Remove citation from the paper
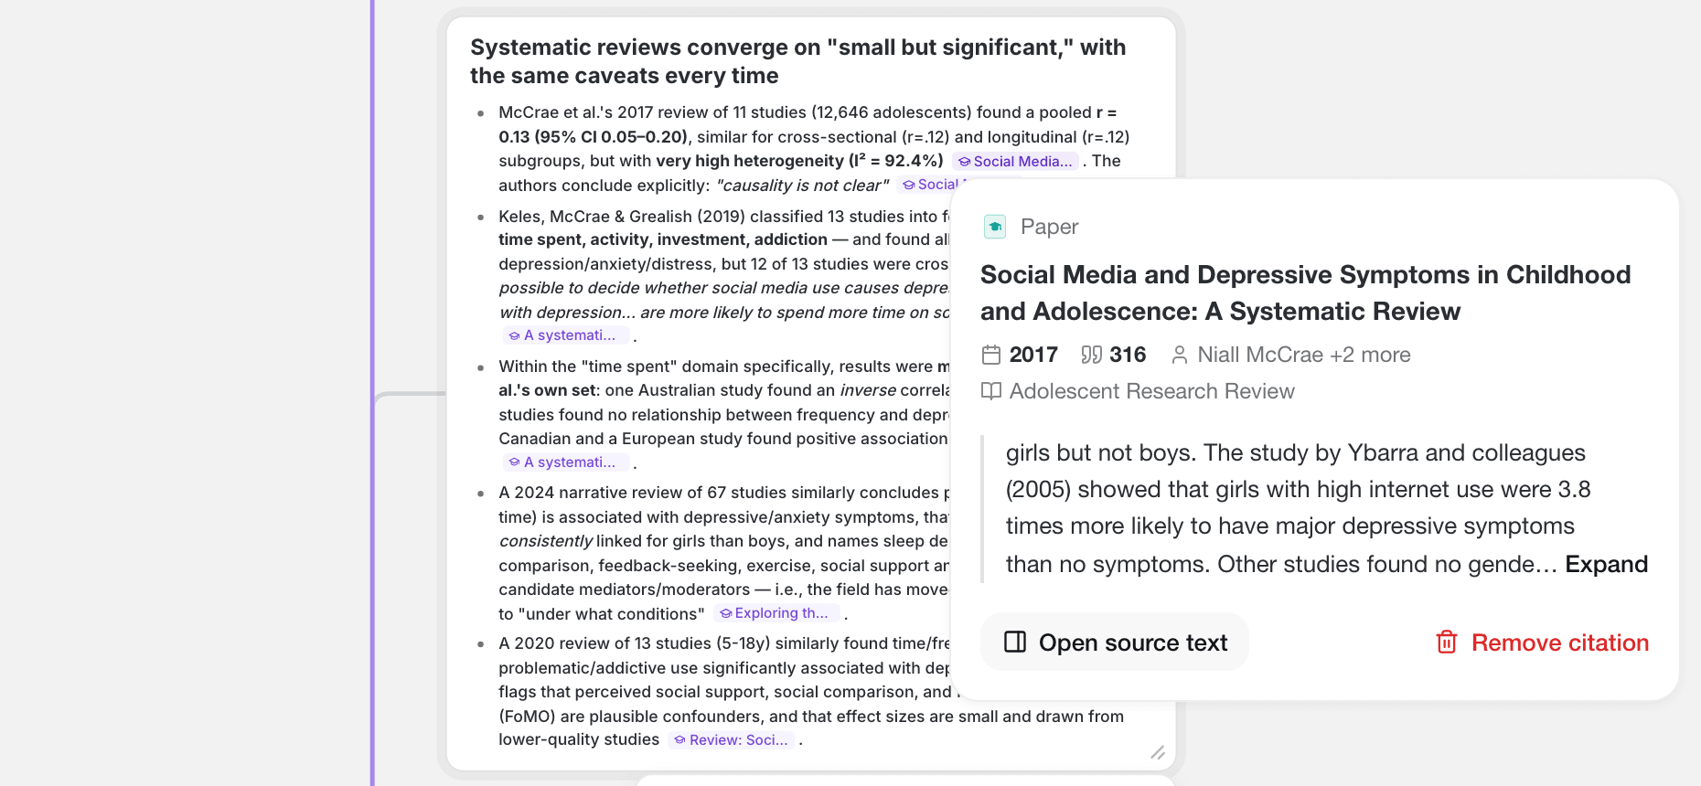The width and height of the screenshot is (1701, 786). [1542, 643]
